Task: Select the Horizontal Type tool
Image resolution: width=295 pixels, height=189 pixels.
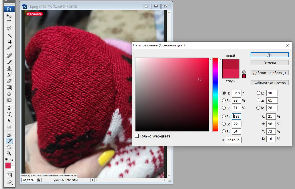Action: tap(9, 114)
